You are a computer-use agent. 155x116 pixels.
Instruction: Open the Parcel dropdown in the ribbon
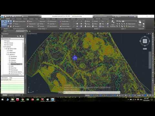(30, 22)
